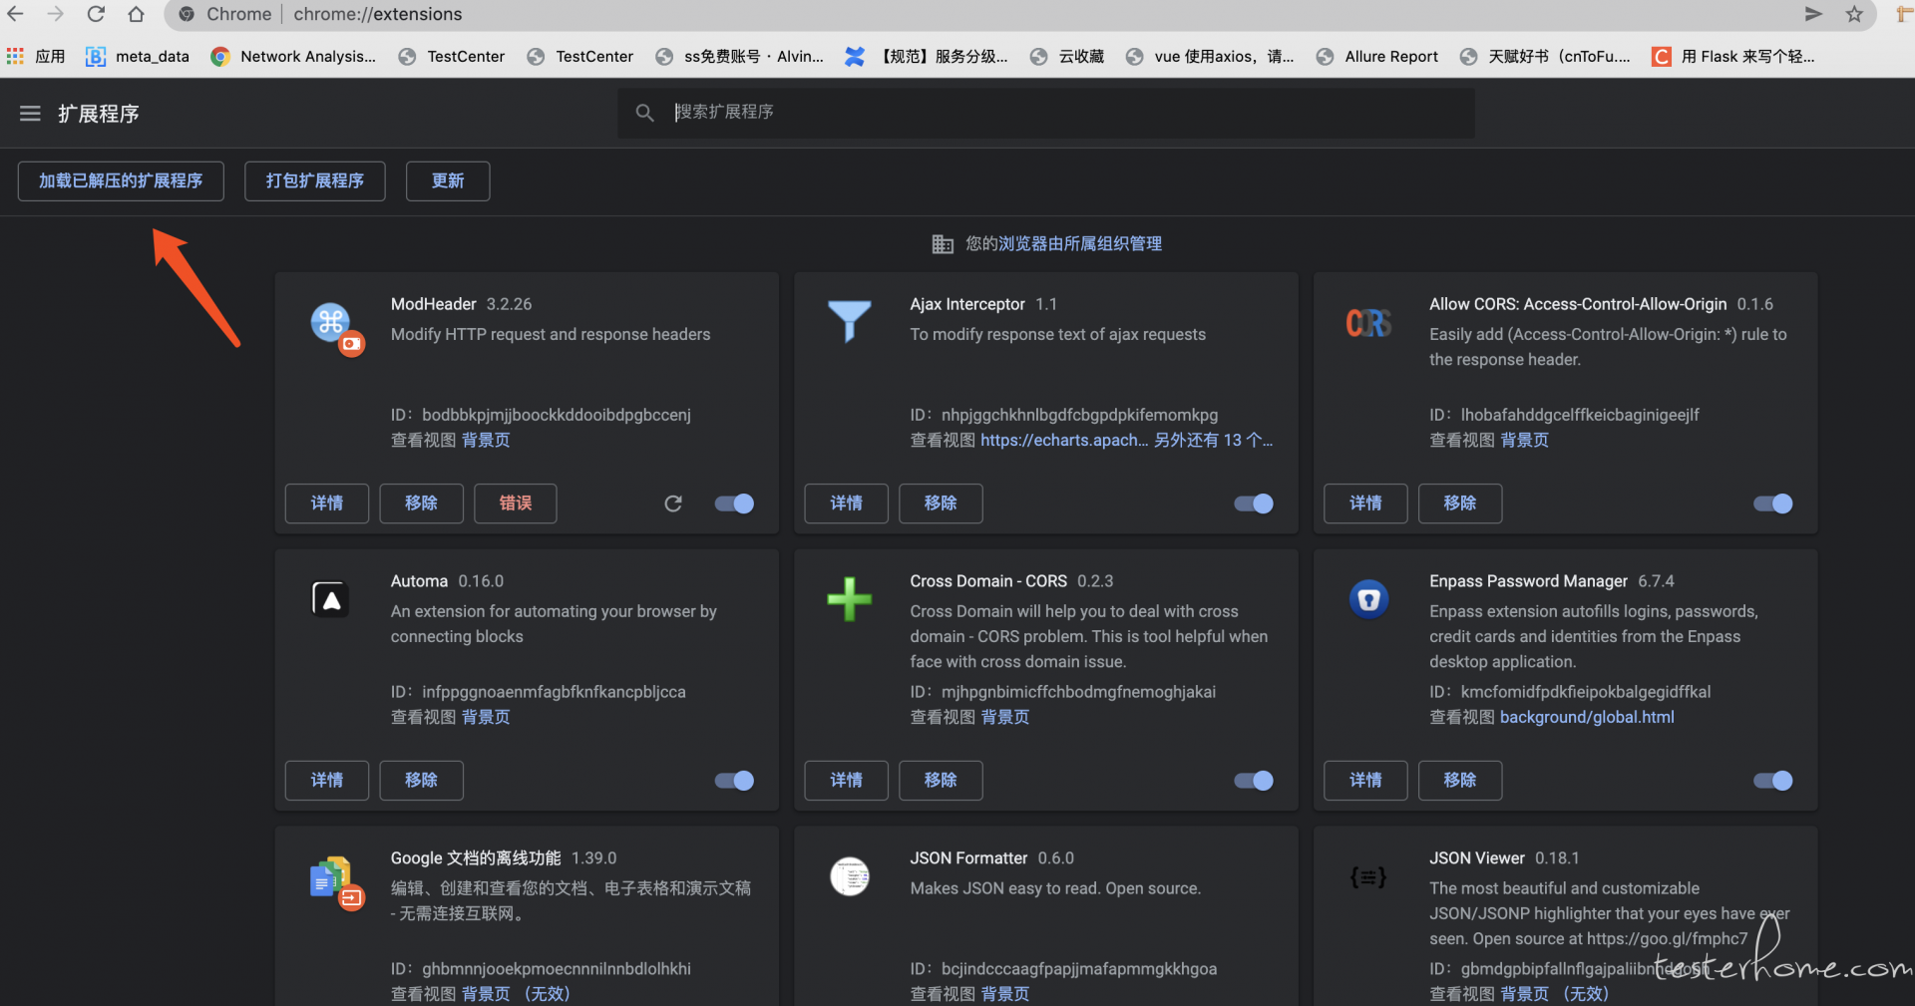The width and height of the screenshot is (1915, 1006).
Task: Click the browser back arrow
Action: pyautogui.click(x=15, y=14)
